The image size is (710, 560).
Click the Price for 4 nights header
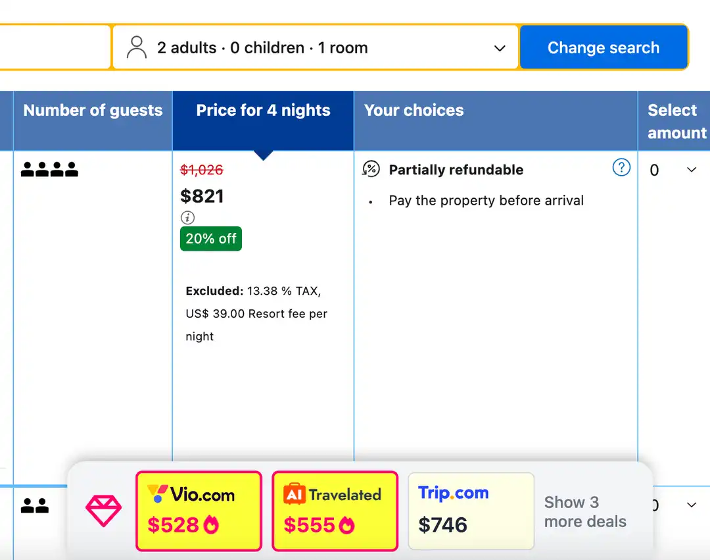(x=263, y=111)
